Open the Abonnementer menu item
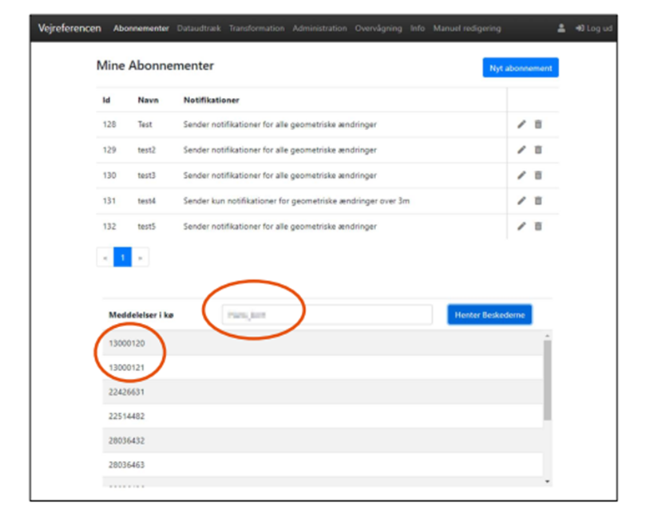 click(141, 29)
